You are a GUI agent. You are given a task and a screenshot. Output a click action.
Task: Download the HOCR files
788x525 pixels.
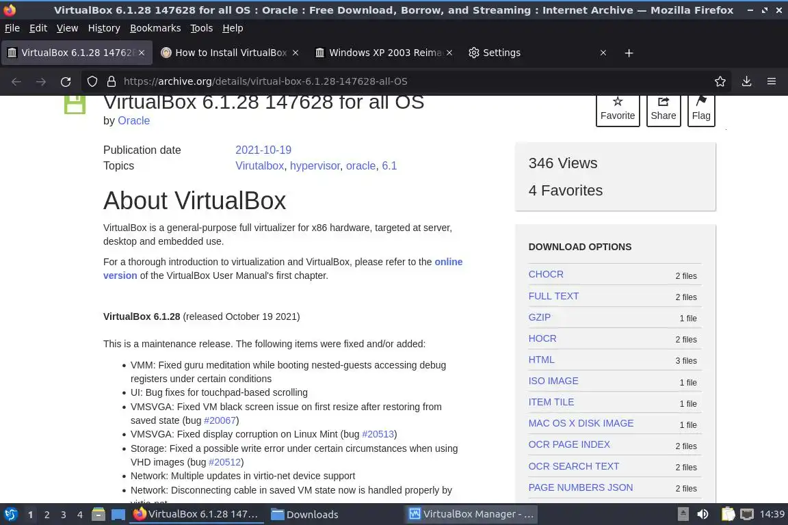pyautogui.click(x=542, y=338)
